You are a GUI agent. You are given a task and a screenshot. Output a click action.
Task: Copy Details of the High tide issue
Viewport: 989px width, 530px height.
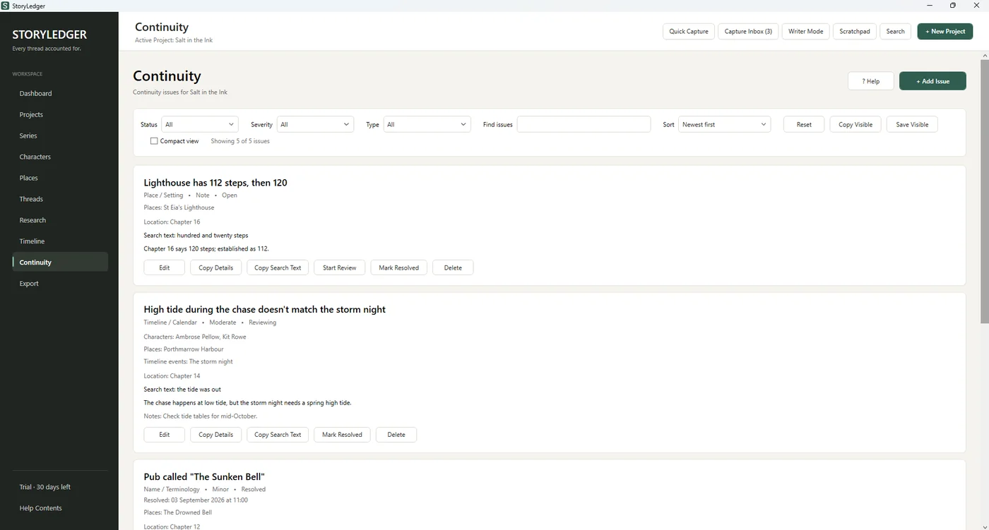(x=215, y=435)
